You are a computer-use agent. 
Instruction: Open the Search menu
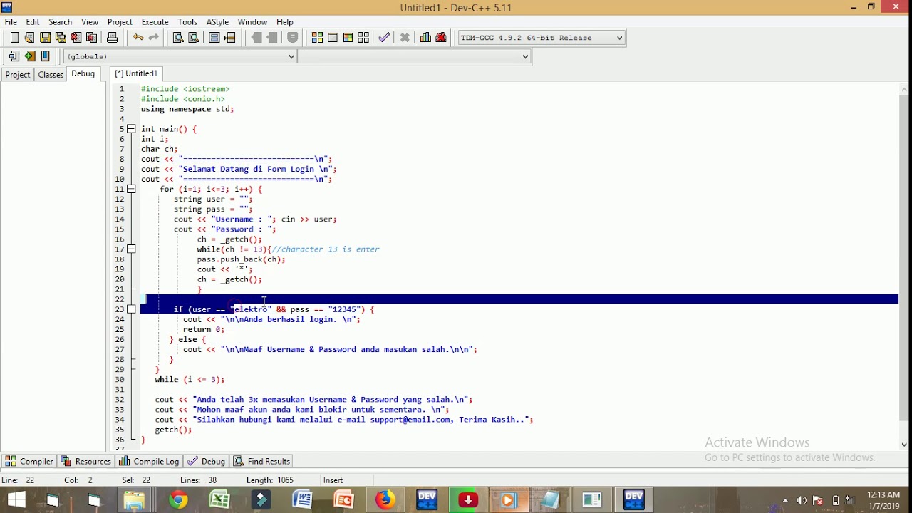point(60,22)
